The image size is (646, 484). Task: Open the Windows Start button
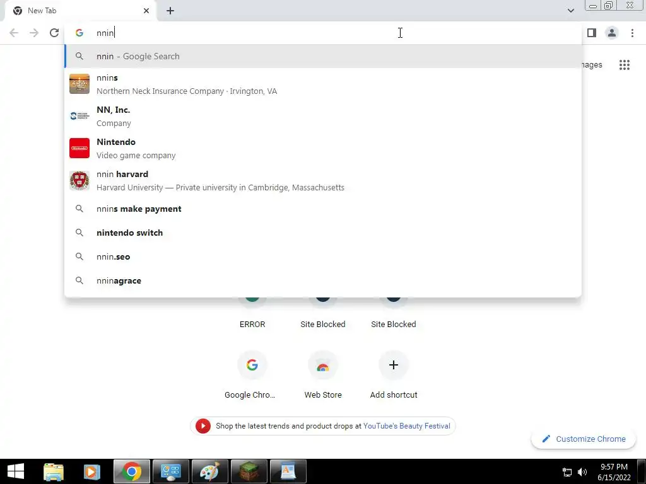click(16, 471)
